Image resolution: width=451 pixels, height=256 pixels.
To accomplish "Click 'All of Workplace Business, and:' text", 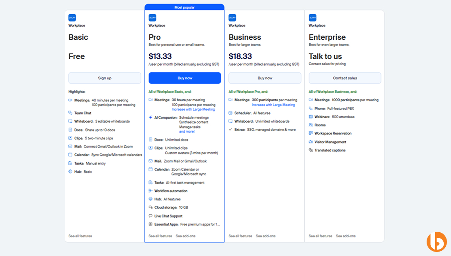I will 333,92.
